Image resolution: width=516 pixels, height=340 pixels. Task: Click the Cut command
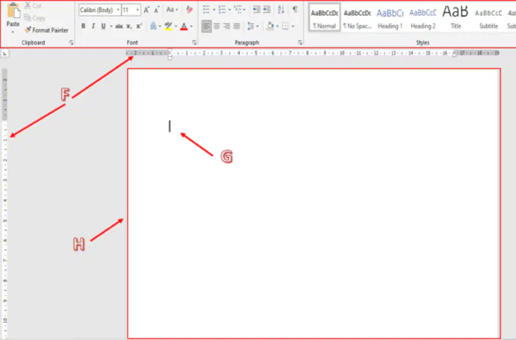pyautogui.click(x=33, y=6)
